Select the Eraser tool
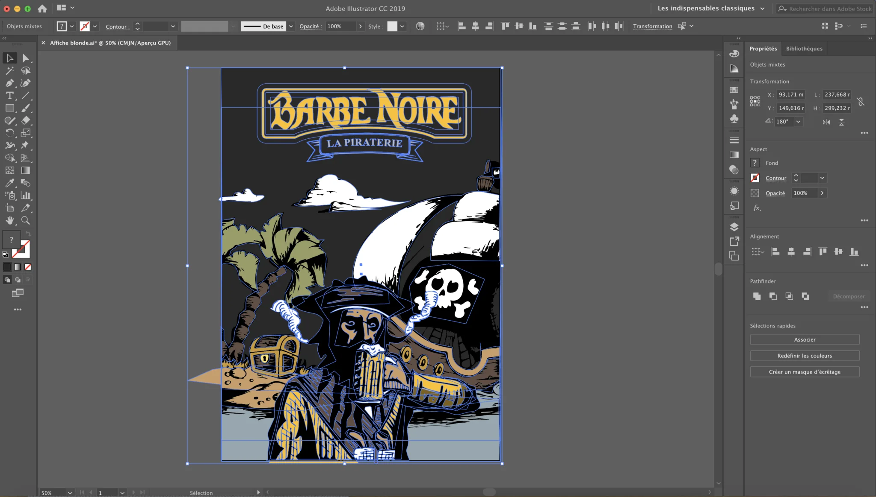This screenshot has width=876, height=497. tap(26, 120)
